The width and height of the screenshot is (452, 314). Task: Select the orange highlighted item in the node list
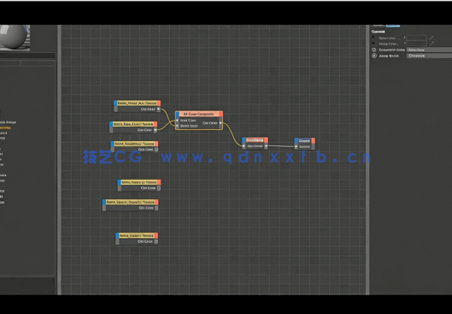click(5, 127)
